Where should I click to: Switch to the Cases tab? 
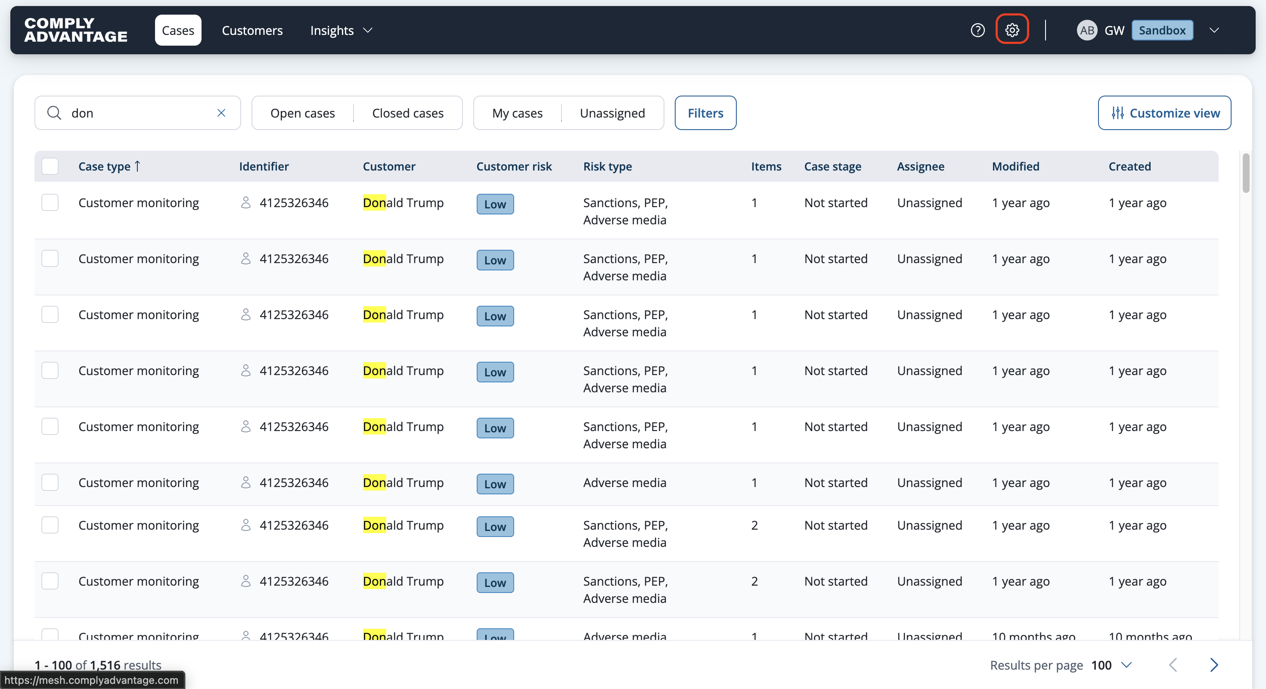click(178, 31)
